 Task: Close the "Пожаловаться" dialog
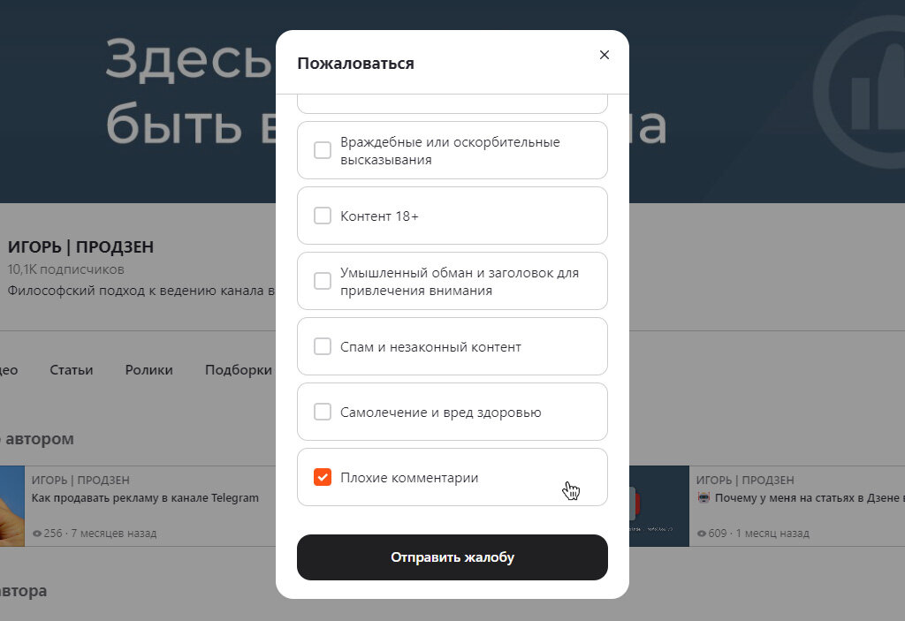point(605,54)
